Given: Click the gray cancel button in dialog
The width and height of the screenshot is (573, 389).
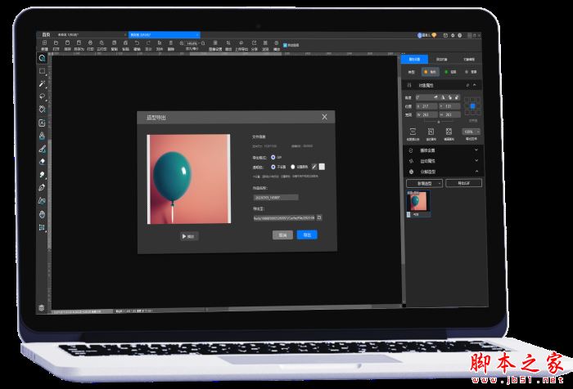Looking at the screenshot, I should [282, 235].
